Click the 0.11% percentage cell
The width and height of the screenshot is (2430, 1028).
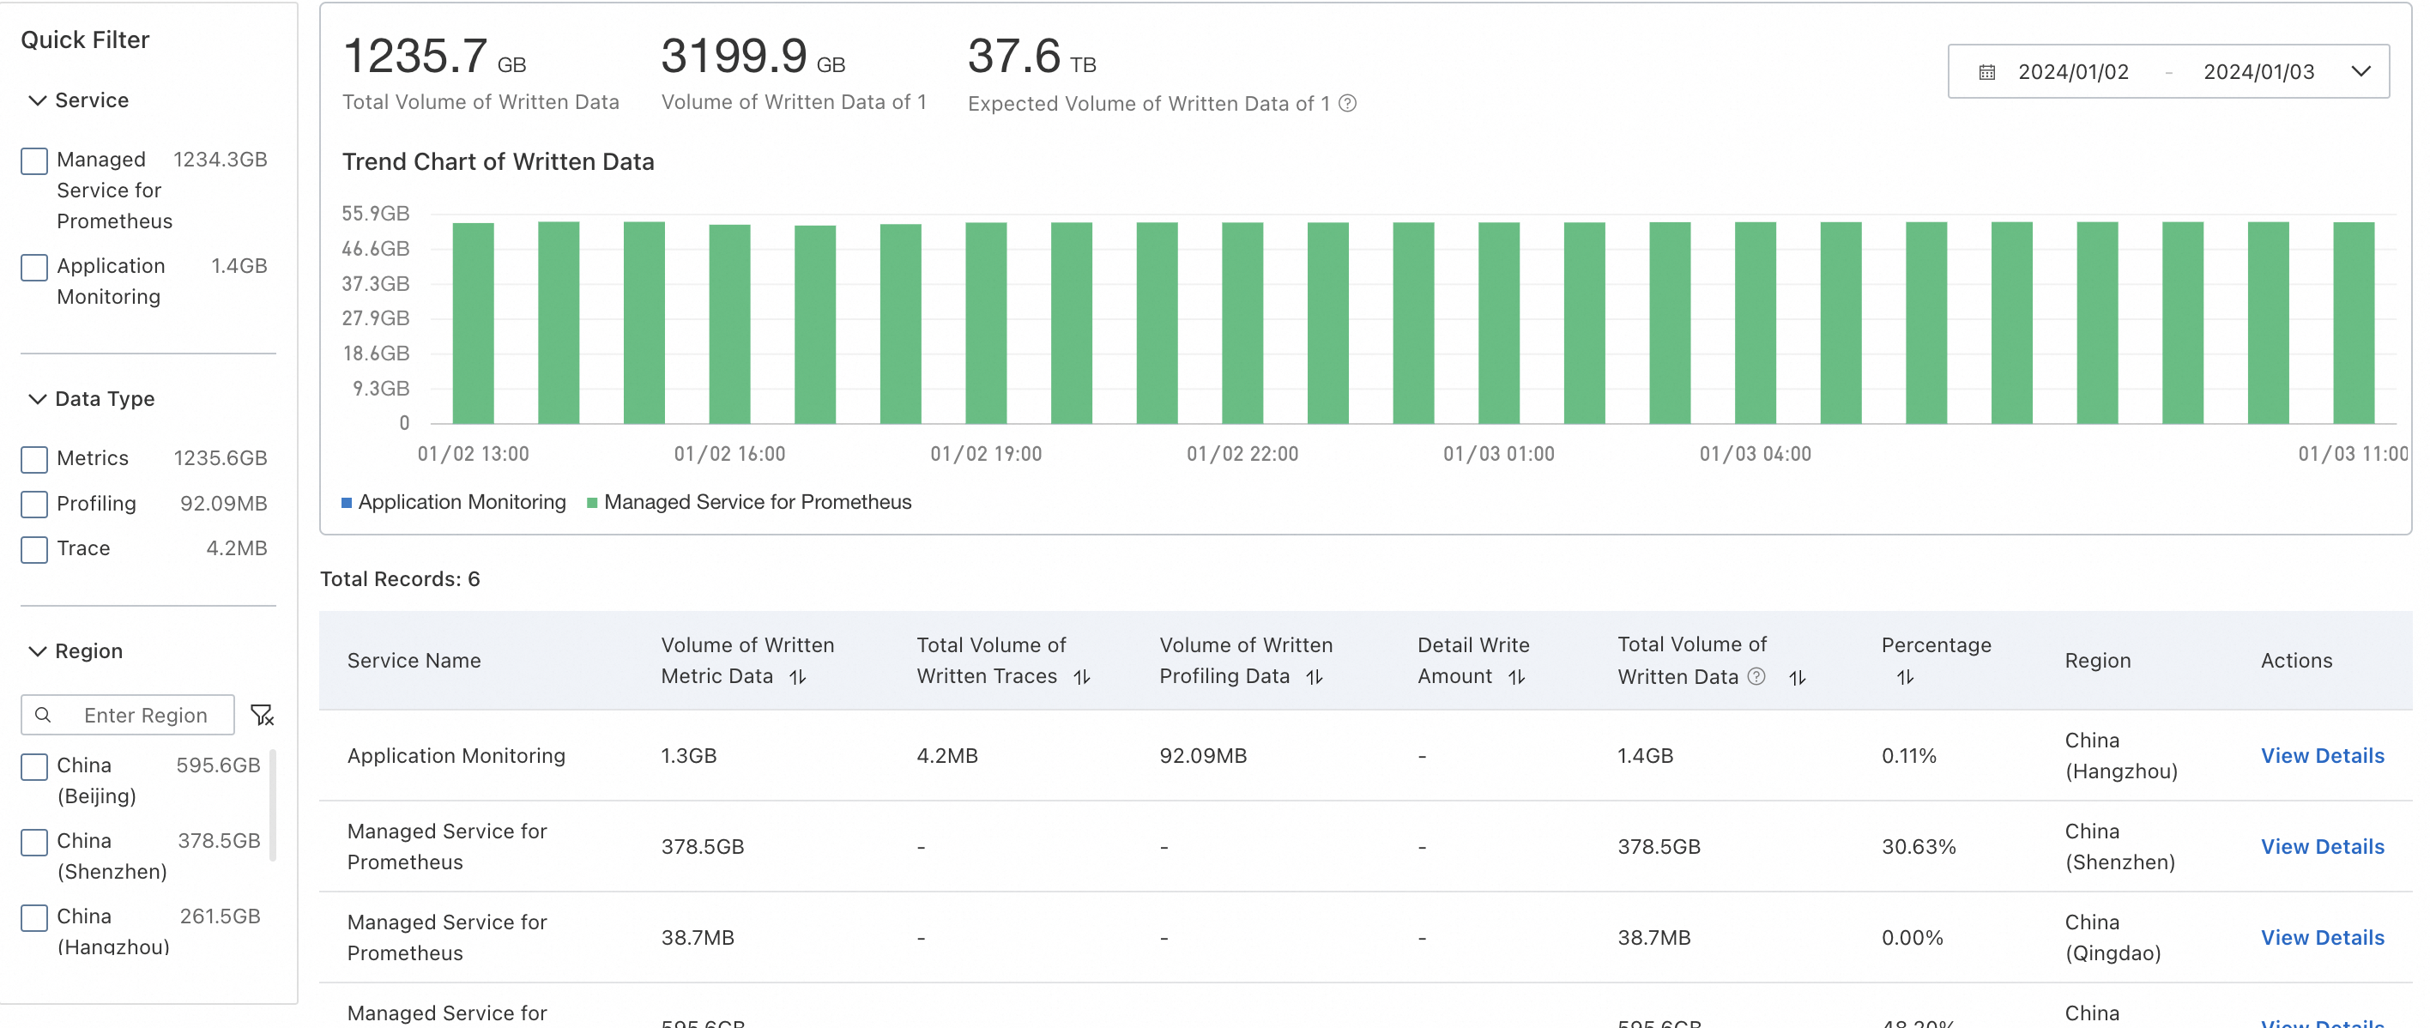pos(1908,755)
